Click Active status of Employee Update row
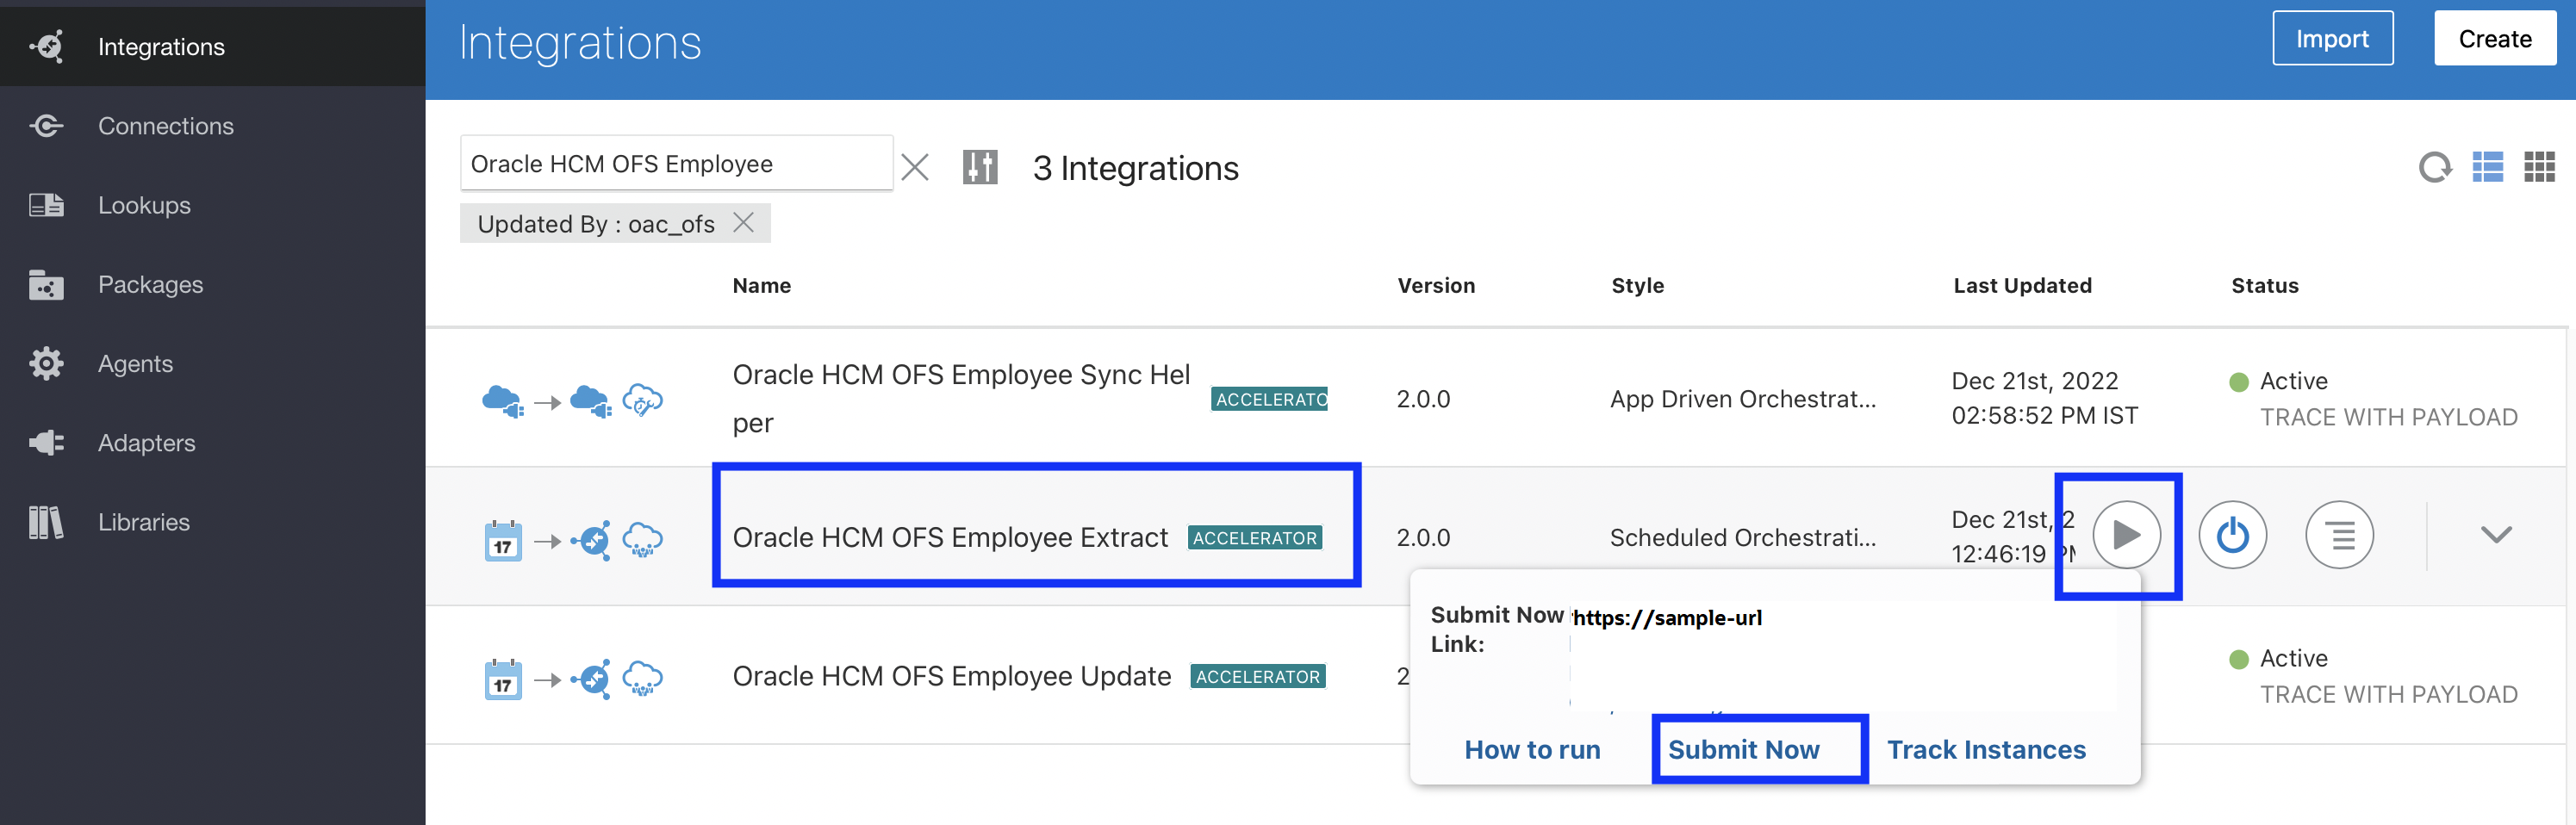The width and height of the screenshot is (2576, 825). (2293, 658)
